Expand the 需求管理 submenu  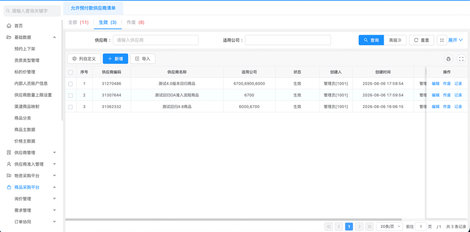coord(55,210)
